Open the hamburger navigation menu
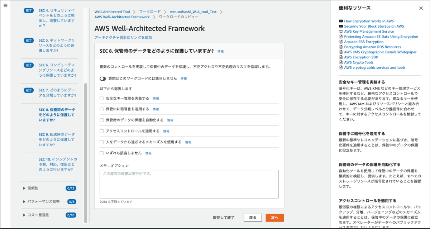Viewport: 430px width, 229px height. coord(5,6)
